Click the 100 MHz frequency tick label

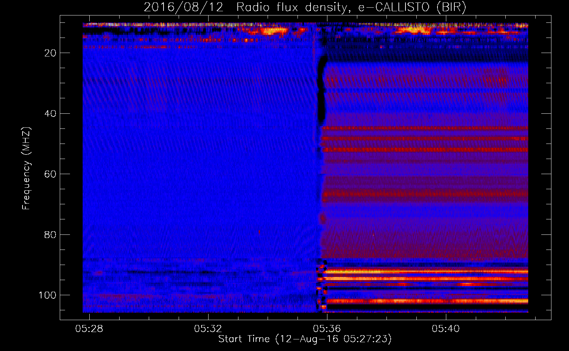pos(47,295)
